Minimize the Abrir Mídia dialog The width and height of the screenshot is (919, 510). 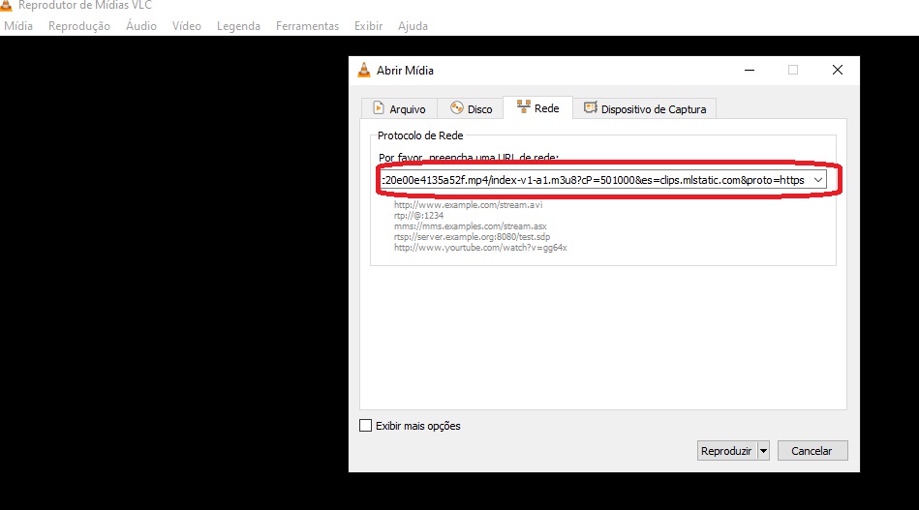[749, 70]
